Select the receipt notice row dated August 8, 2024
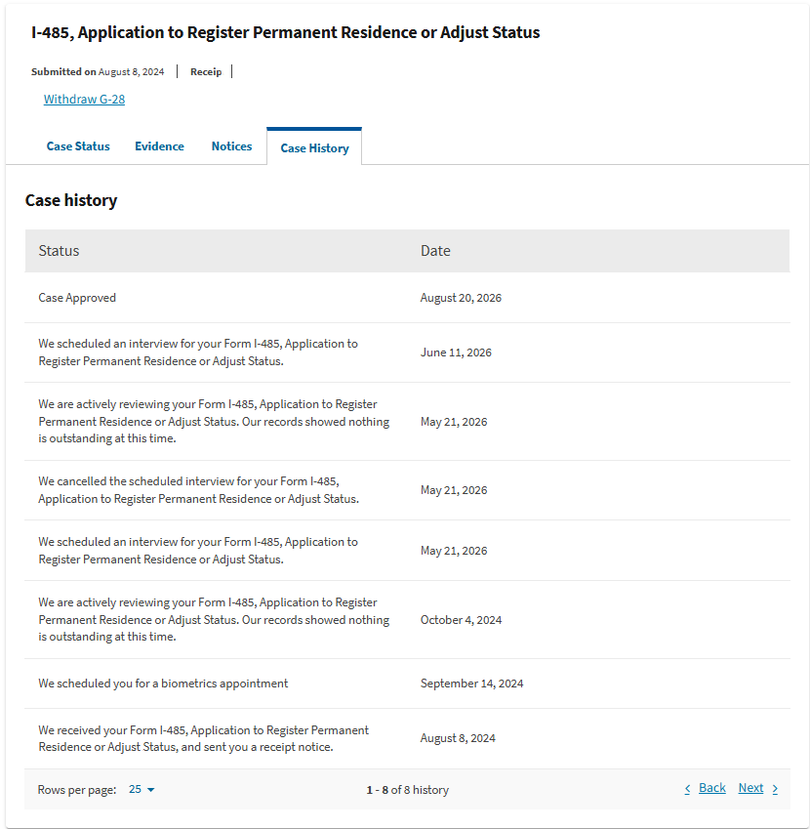The width and height of the screenshot is (810, 829). (x=407, y=738)
